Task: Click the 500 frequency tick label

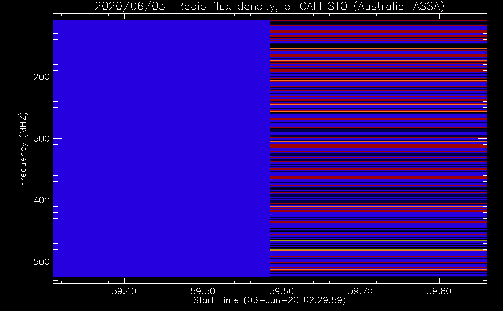Action: (x=41, y=262)
